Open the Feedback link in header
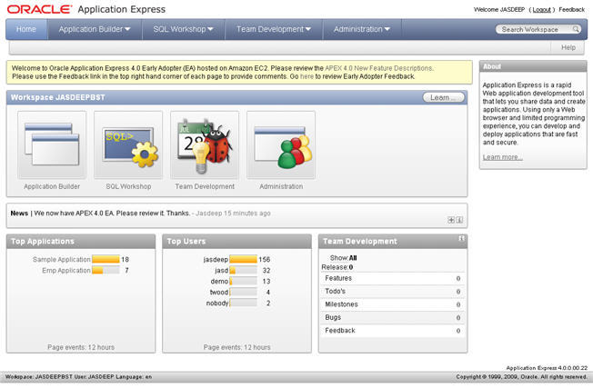This screenshot has width=593, height=388. [571, 9]
